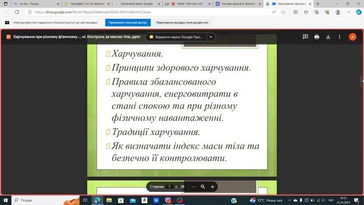This screenshot has width=364, height=205.
Task: Open Mail app from the taskbar
Action: (133, 200)
